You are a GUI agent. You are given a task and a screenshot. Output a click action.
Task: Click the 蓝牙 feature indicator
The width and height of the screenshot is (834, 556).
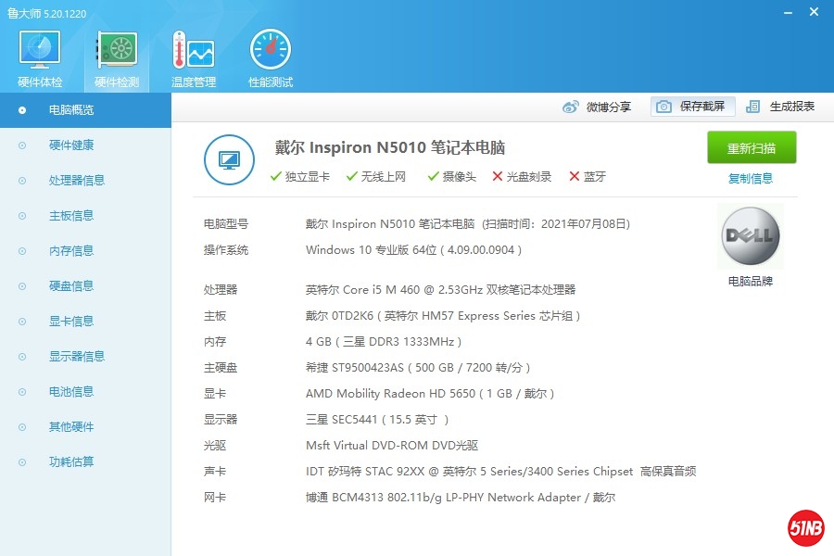588,177
